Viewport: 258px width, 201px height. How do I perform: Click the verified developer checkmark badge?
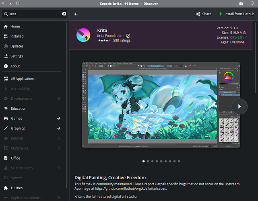[128, 36]
